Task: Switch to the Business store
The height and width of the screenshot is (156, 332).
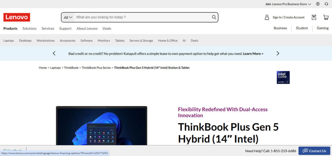Action: pos(280,28)
